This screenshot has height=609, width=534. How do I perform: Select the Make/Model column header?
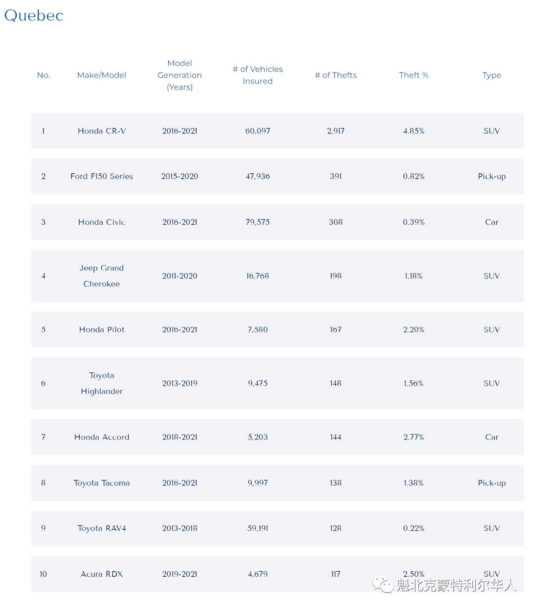(x=102, y=75)
